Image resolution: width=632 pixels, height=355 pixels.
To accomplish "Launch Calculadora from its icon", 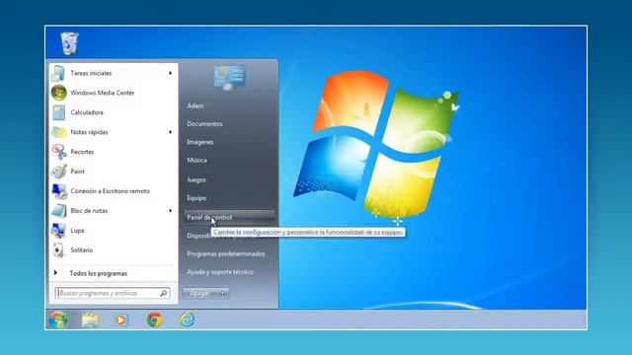I will [x=59, y=112].
